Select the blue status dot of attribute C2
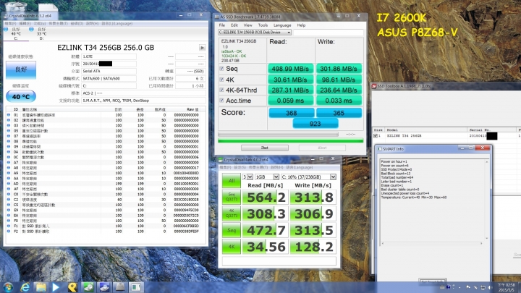 pyautogui.click(x=9, y=200)
